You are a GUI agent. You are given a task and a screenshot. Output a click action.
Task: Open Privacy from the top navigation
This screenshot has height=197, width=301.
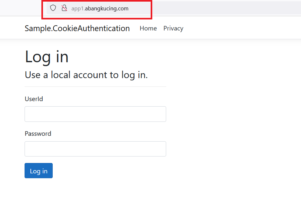point(173,29)
